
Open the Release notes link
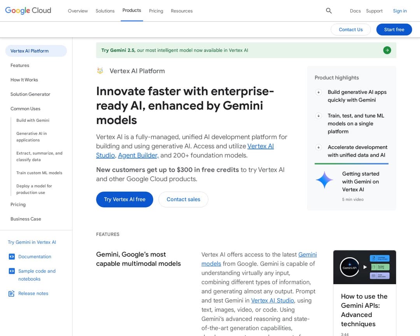[x=33, y=293]
